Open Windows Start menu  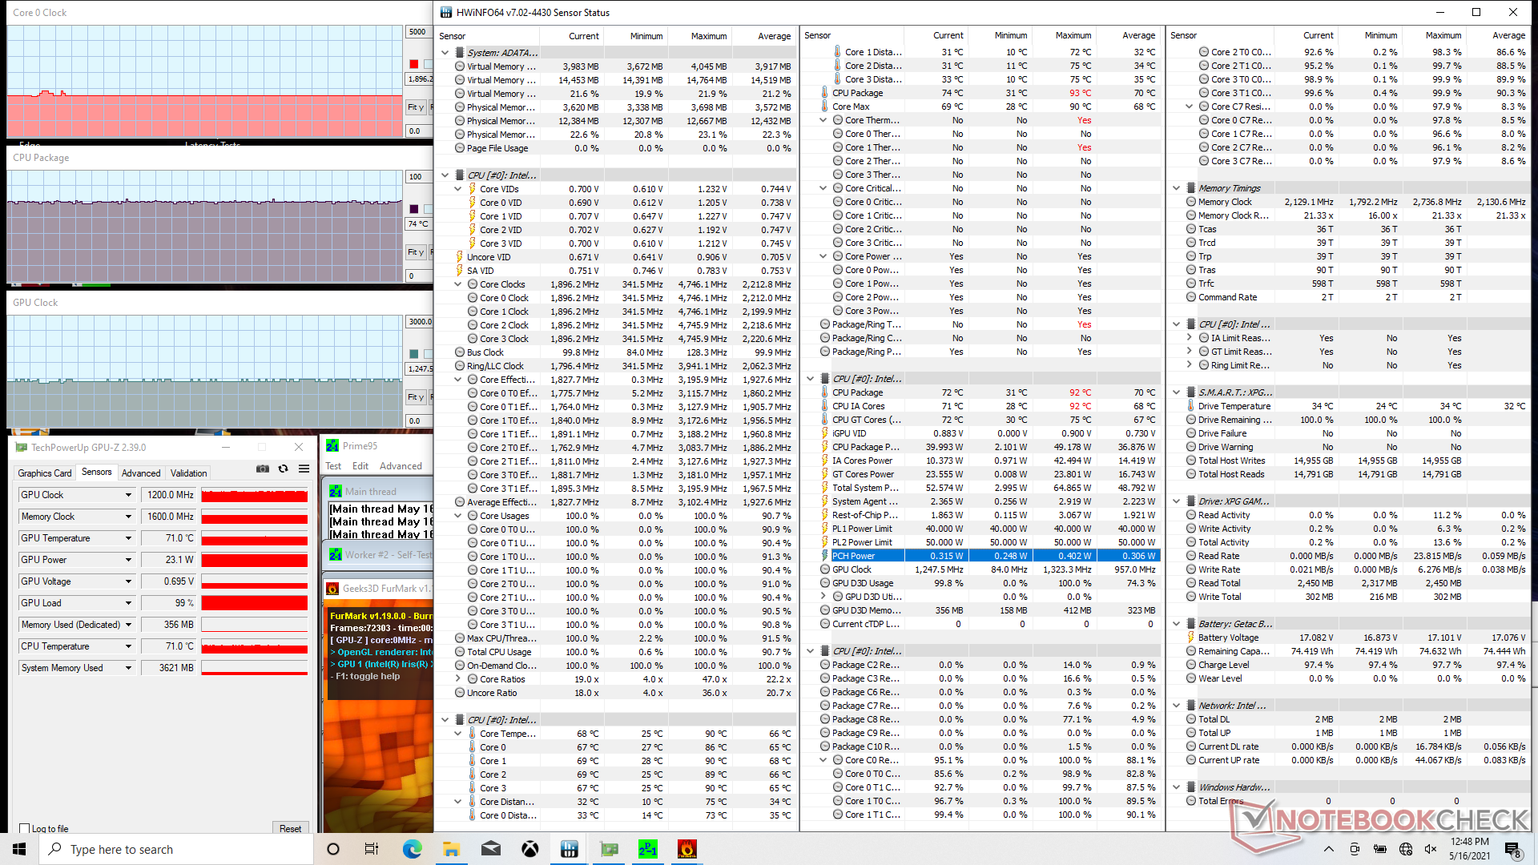click(x=19, y=849)
